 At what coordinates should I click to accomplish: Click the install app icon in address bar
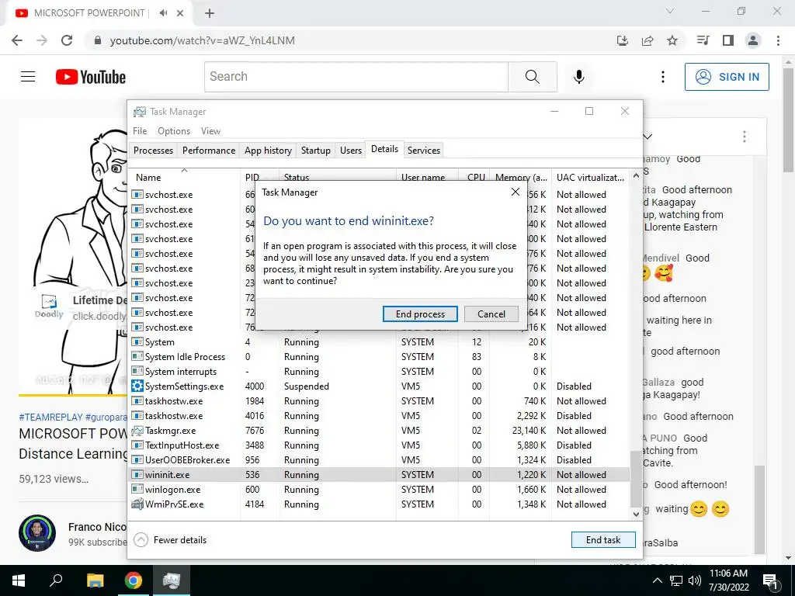pos(622,40)
